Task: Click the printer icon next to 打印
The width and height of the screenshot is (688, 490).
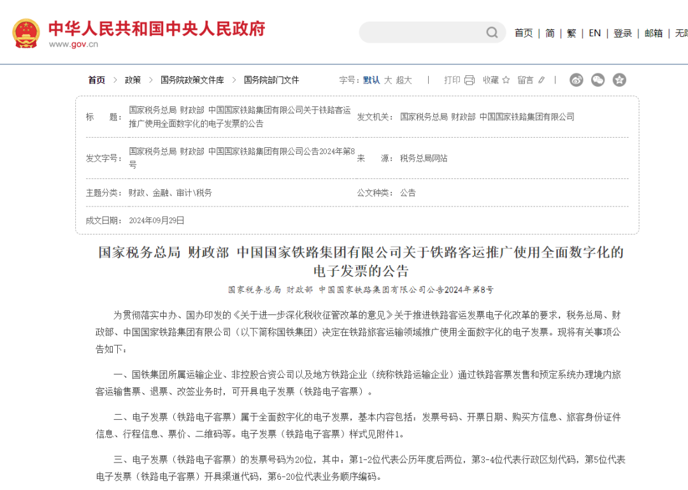Action: point(469,80)
